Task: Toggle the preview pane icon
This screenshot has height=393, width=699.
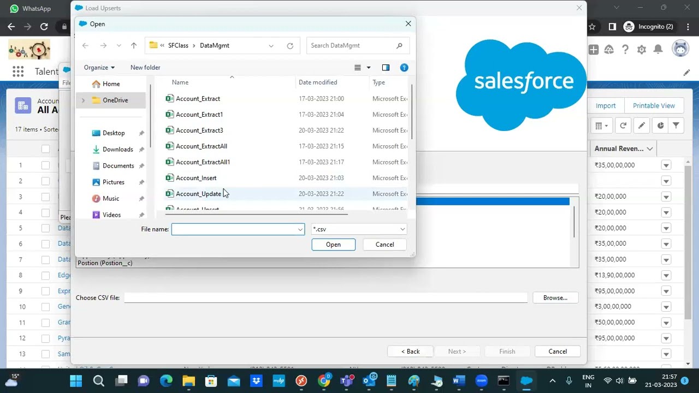Action: tap(386, 68)
